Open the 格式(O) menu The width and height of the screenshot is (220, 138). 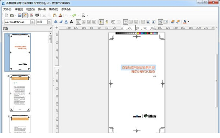coord(54,9)
